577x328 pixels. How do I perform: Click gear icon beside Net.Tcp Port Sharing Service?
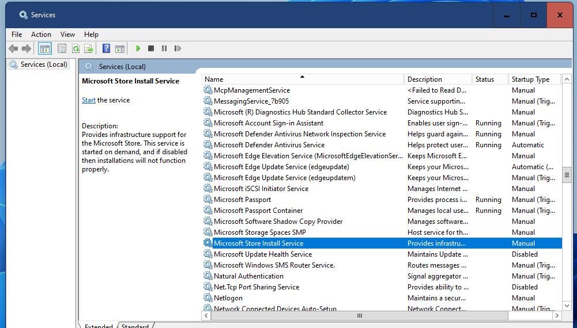208,287
